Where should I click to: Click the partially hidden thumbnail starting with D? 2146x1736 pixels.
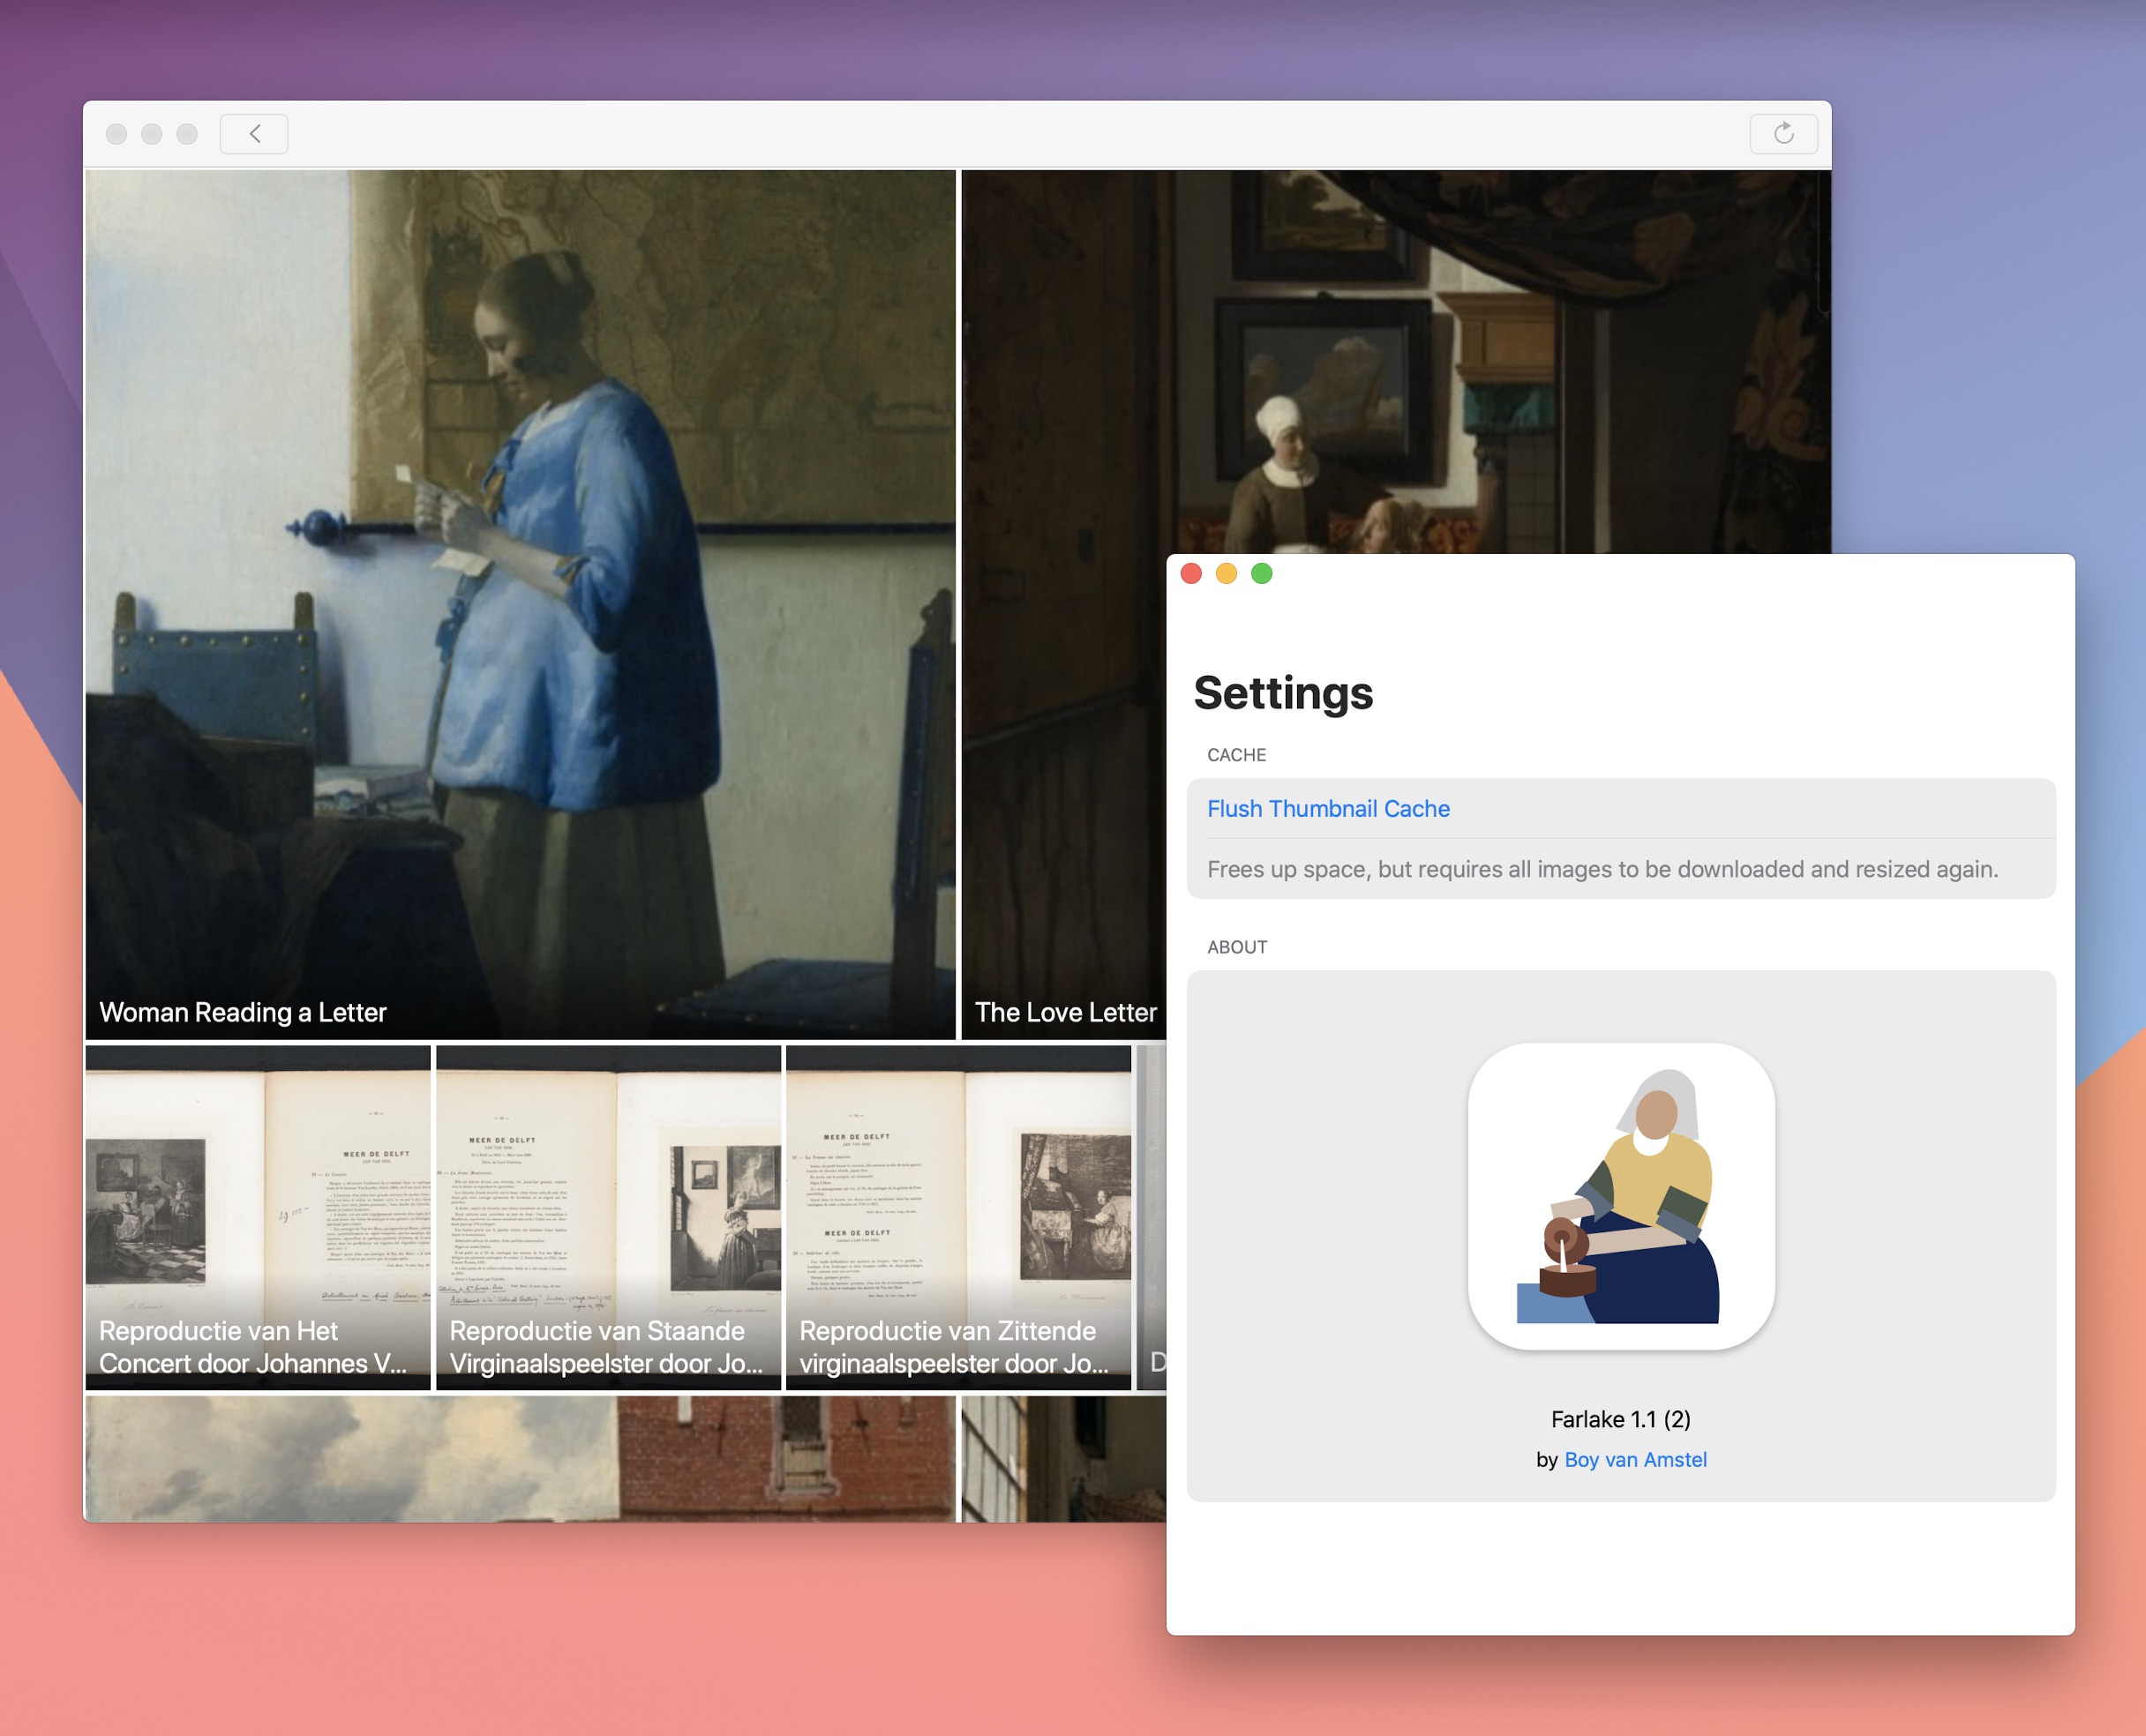coord(1152,1217)
